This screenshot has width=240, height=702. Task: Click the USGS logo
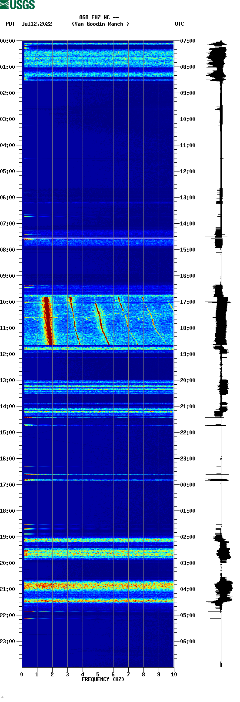coord(17,5)
